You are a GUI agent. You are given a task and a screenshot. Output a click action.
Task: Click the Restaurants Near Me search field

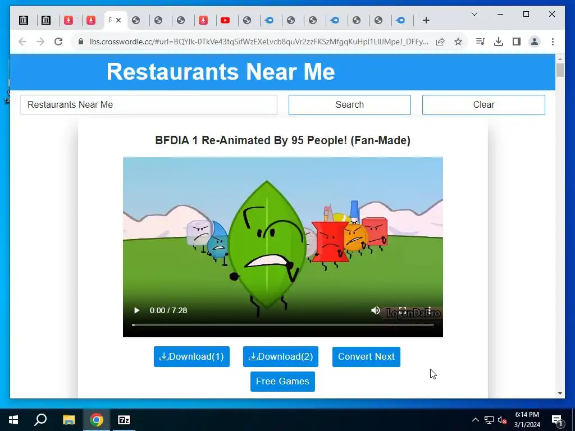[148, 105]
